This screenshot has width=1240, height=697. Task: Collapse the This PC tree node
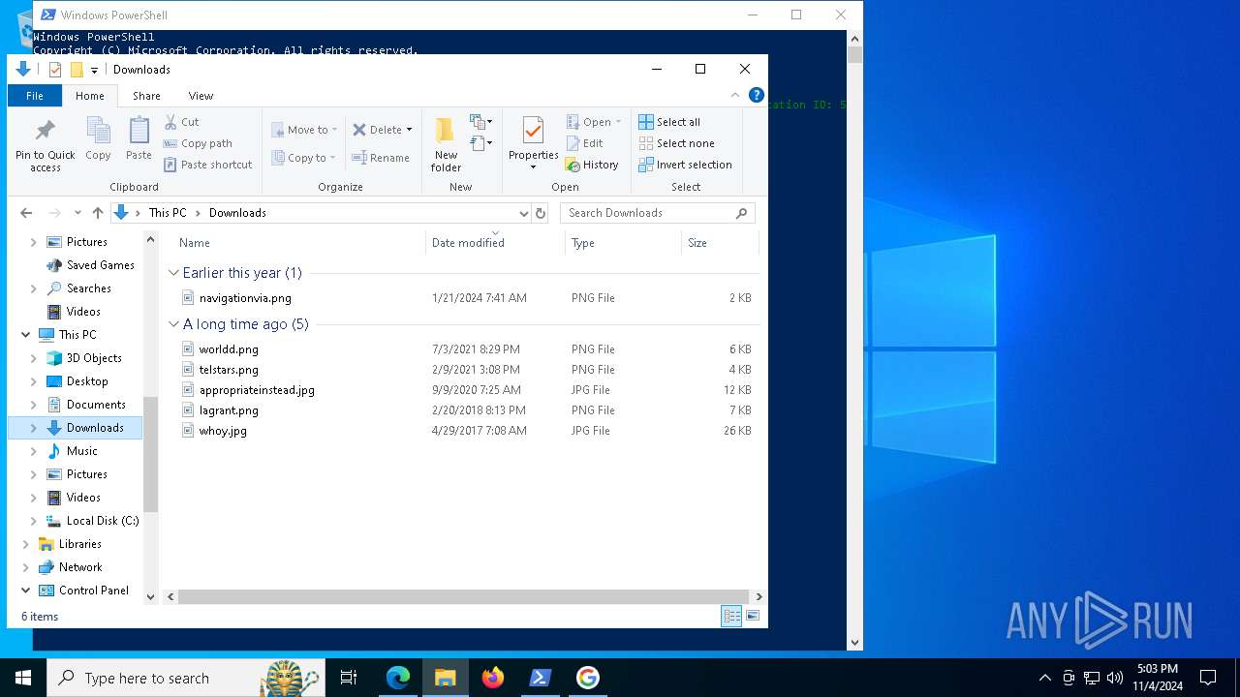26,335
